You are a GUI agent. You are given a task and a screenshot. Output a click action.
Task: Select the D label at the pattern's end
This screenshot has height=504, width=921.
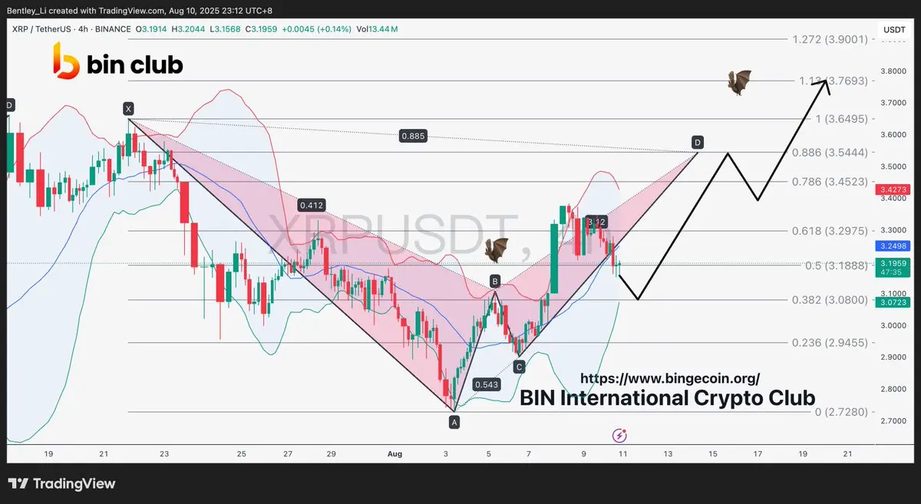pos(697,142)
